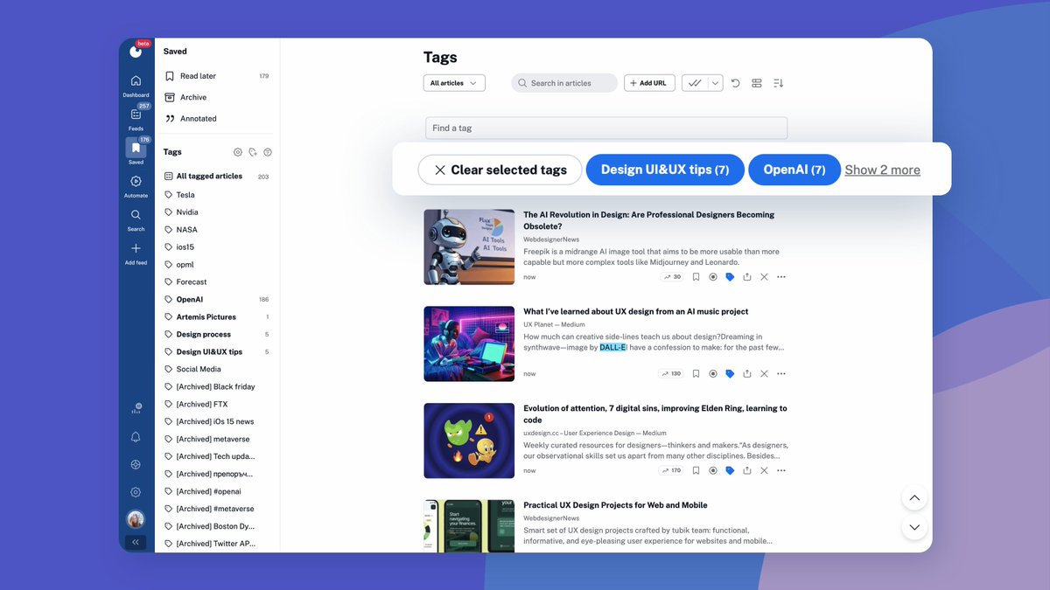Screen dimensions: 1050x590
Task: Change the article list view layout
Action: 757,83
